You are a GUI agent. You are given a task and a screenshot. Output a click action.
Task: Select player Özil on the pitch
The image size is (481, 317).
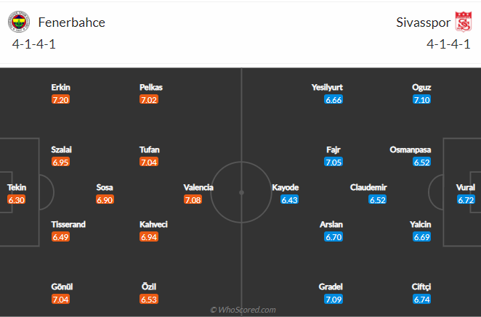pos(149,287)
